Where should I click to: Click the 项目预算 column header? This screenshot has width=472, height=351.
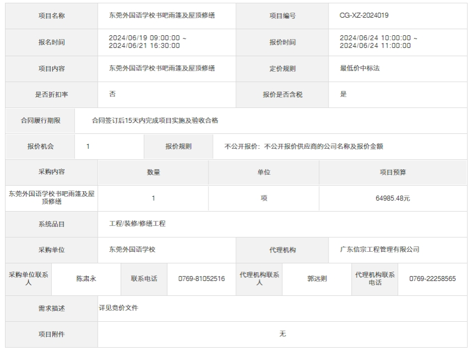393,172
